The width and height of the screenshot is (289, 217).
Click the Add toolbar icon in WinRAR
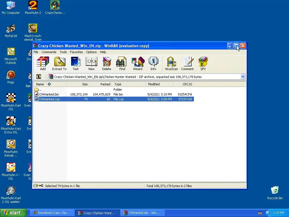(x=43, y=64)
